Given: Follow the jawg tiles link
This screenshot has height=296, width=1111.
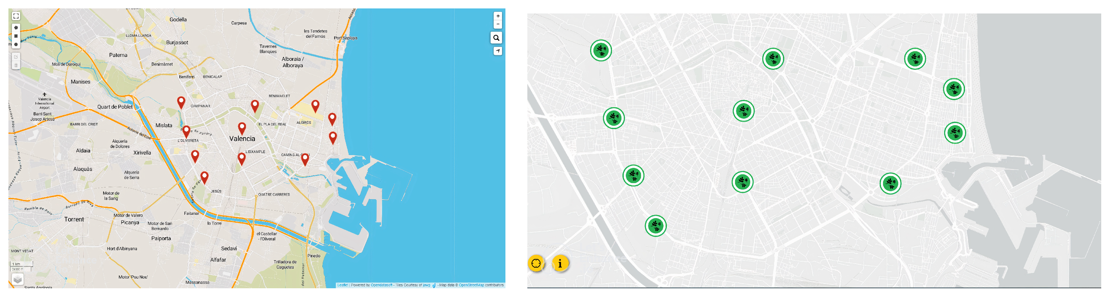Looking at the screenshot, I should coord(427,285).
